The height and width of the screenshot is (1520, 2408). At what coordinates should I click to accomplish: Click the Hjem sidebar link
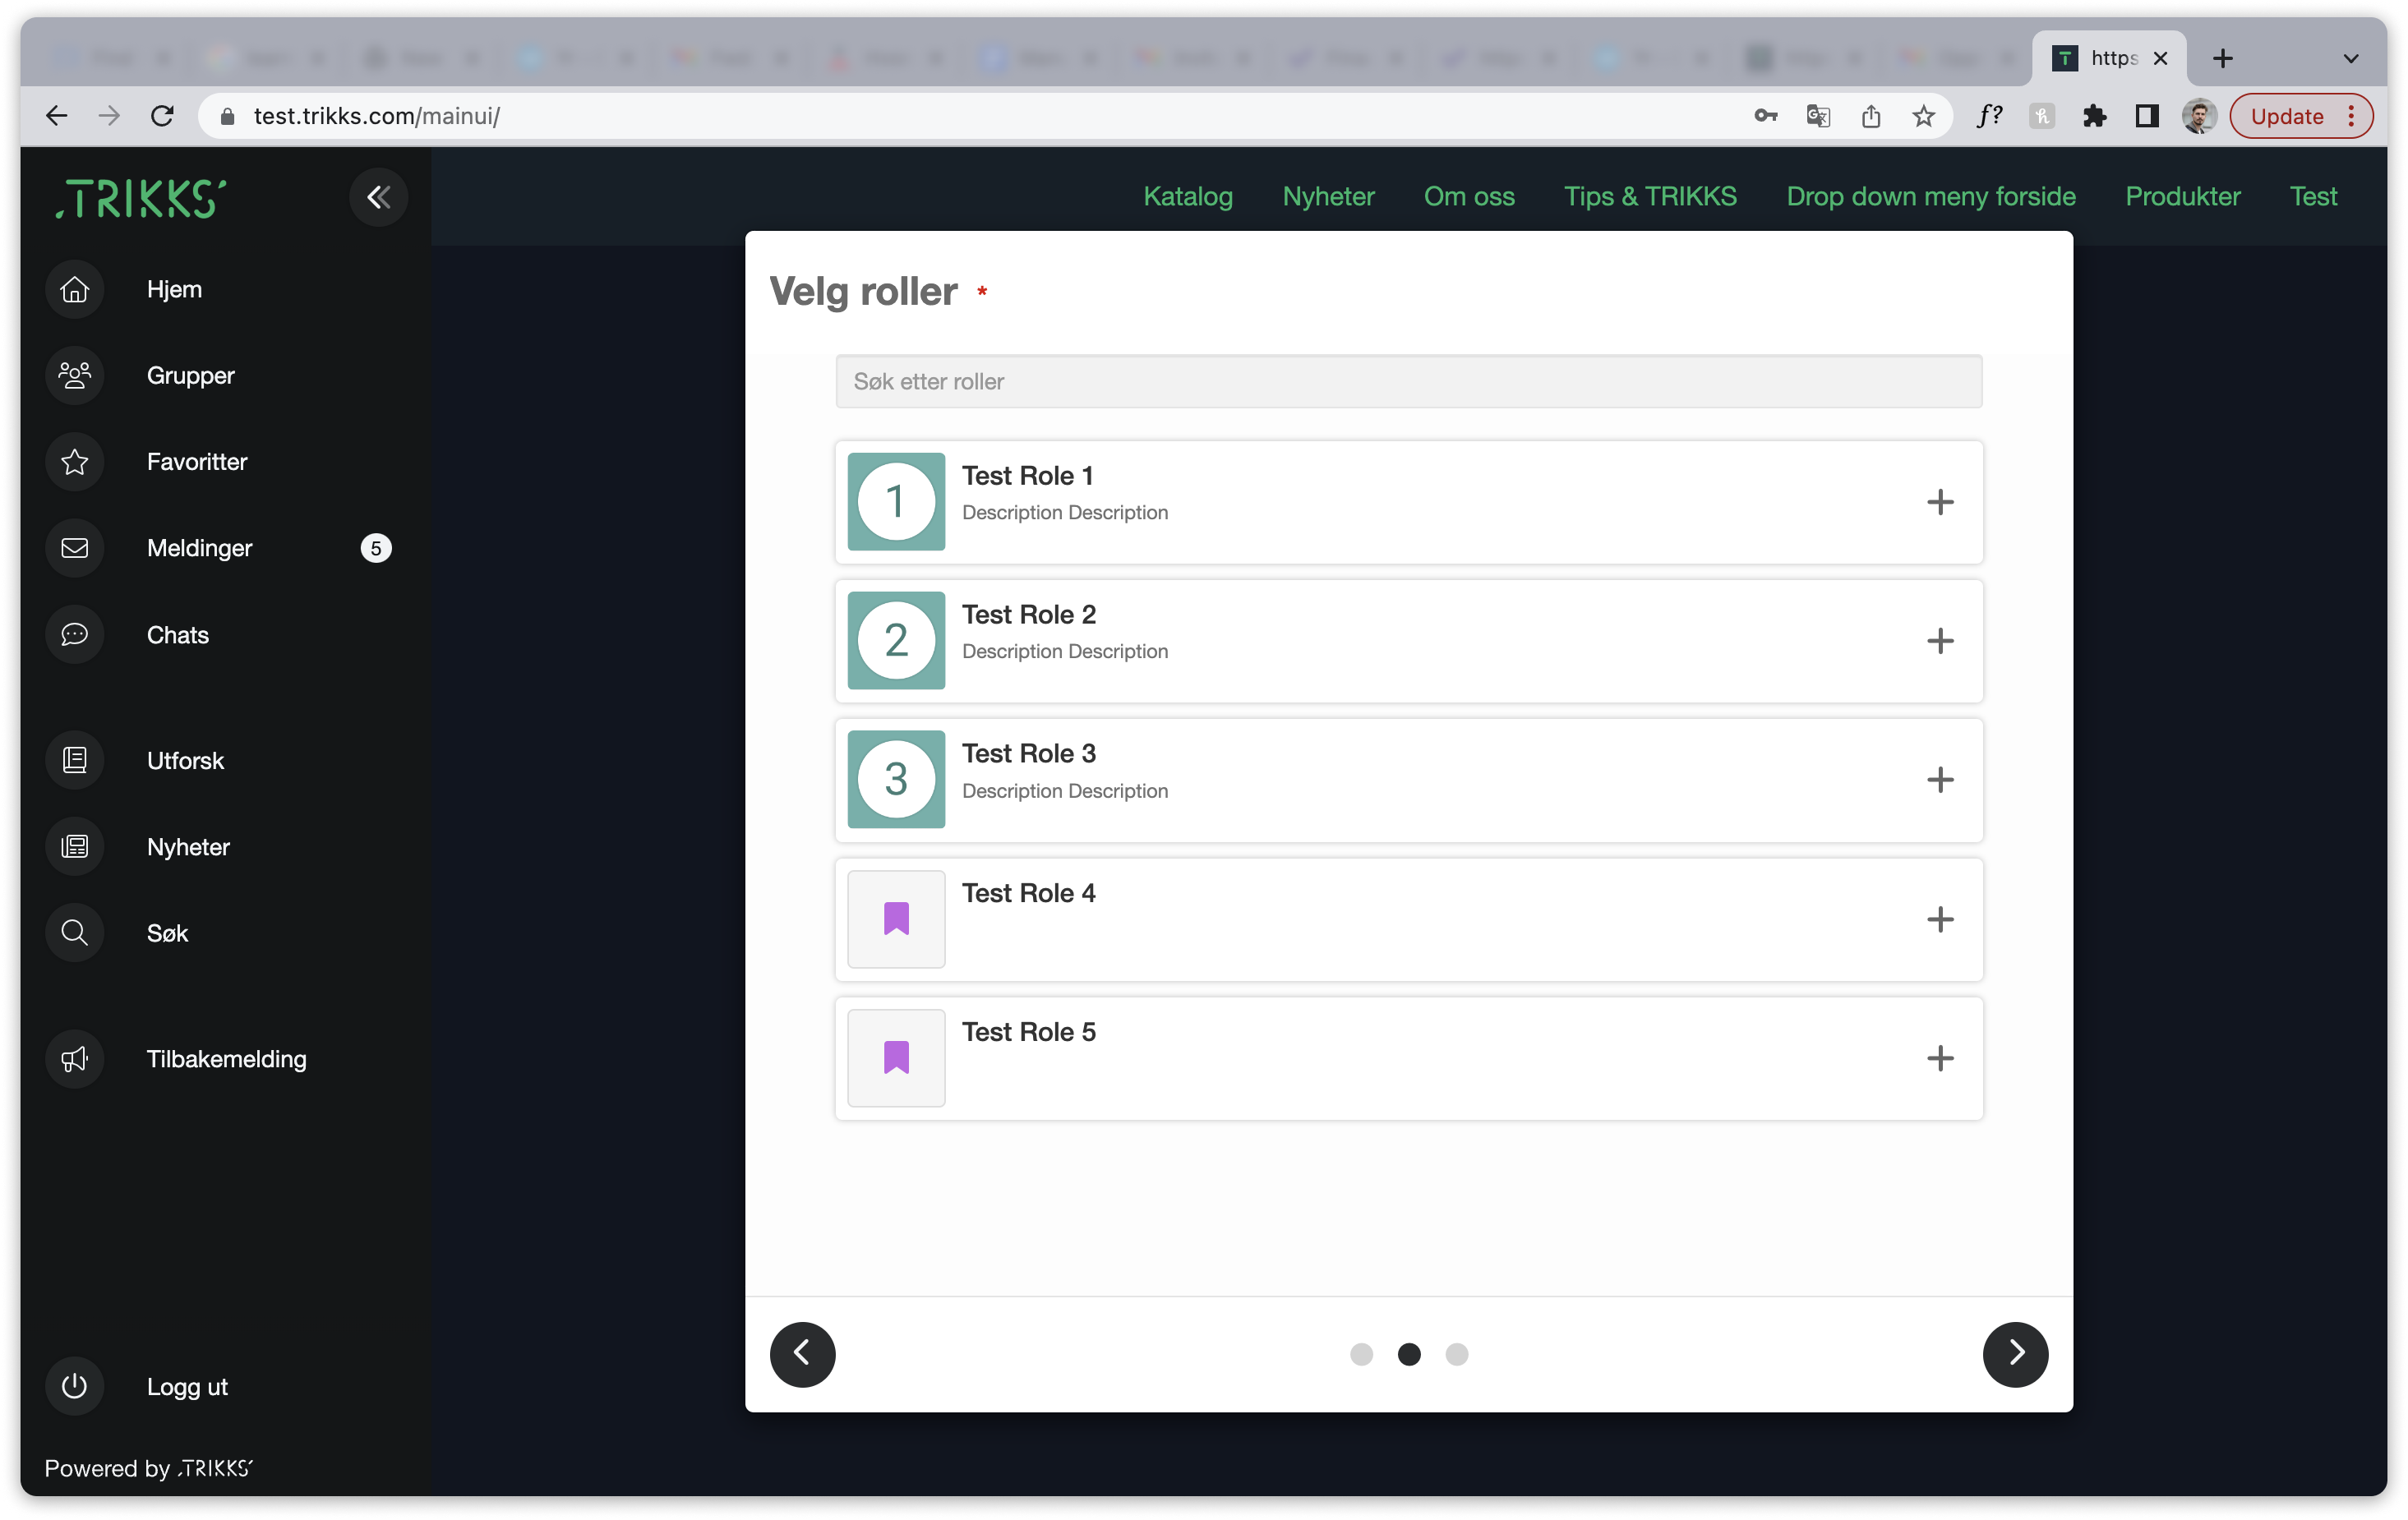pos(174,289)
